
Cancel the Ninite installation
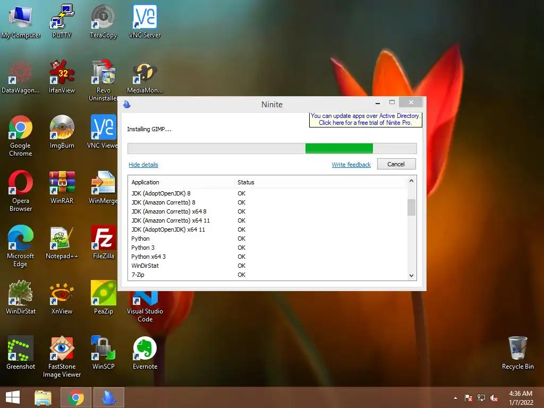[x=396, y=164]
